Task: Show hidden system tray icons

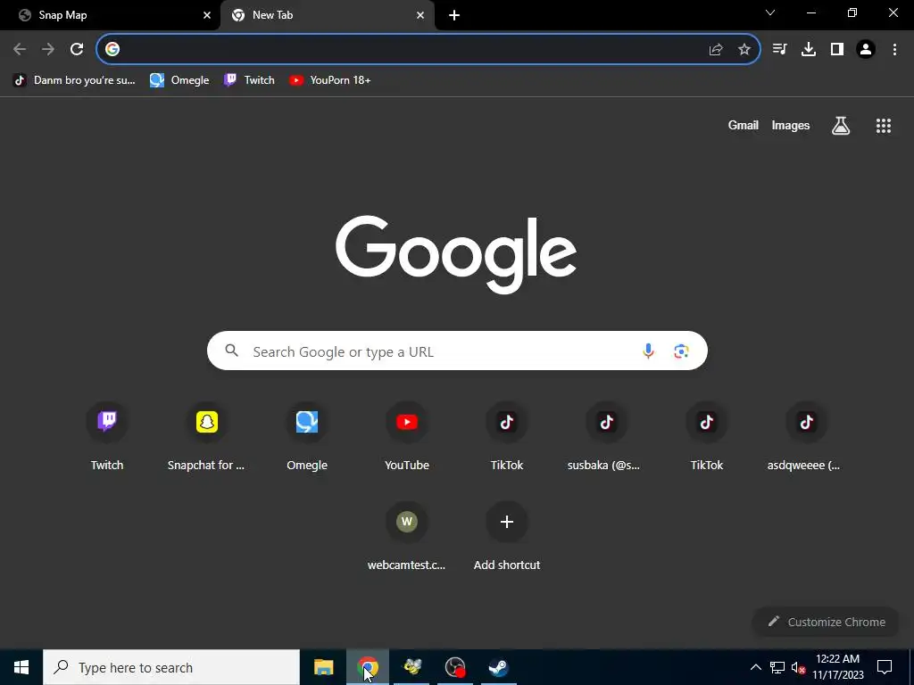Action: [755, 667]
